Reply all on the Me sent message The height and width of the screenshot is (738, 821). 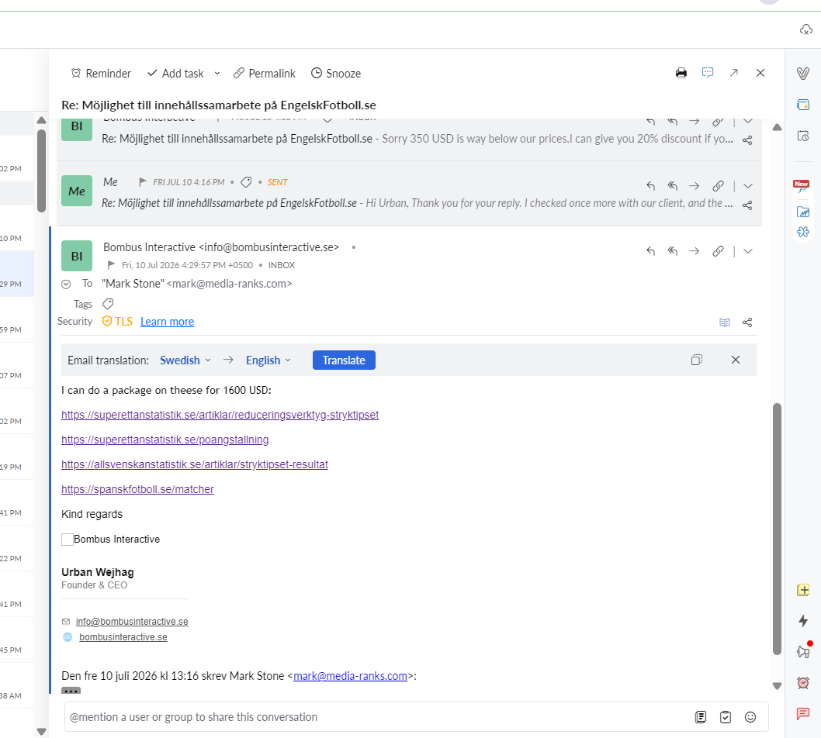(x=672, y=186)
